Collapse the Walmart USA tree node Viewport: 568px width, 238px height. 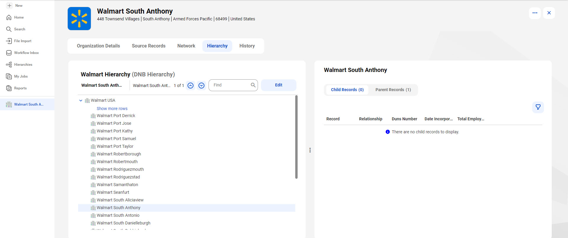click(x=81, y=101)
